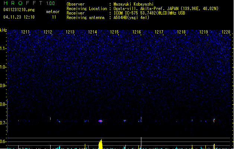Click the 1220 time axis marker

pyautogui.click(x=226, y=32)
